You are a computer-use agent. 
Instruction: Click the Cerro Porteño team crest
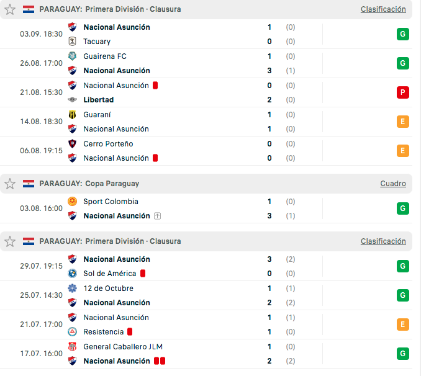click(x=72, y=144)
